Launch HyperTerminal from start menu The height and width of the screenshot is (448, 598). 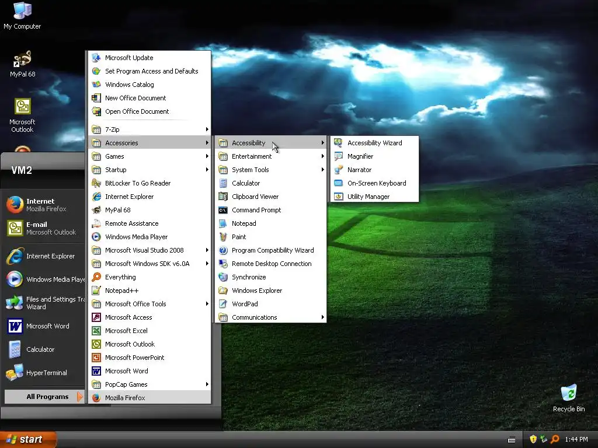(x=44, y=373)
